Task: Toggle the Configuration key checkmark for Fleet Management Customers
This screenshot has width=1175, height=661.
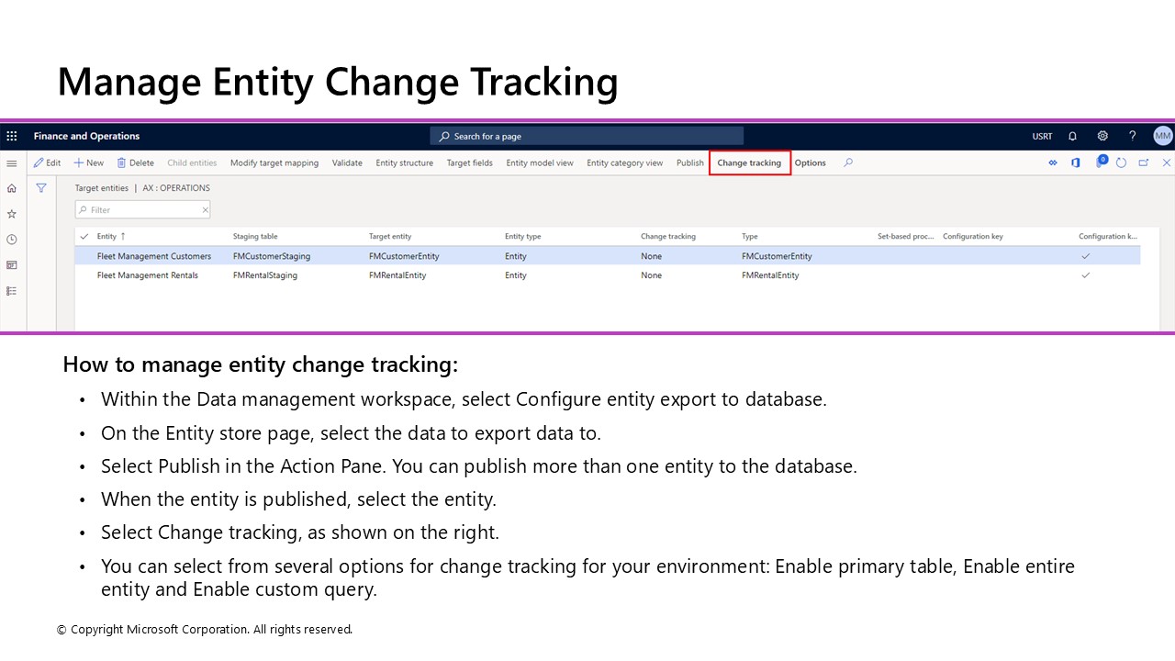Action: (1085, 256)
